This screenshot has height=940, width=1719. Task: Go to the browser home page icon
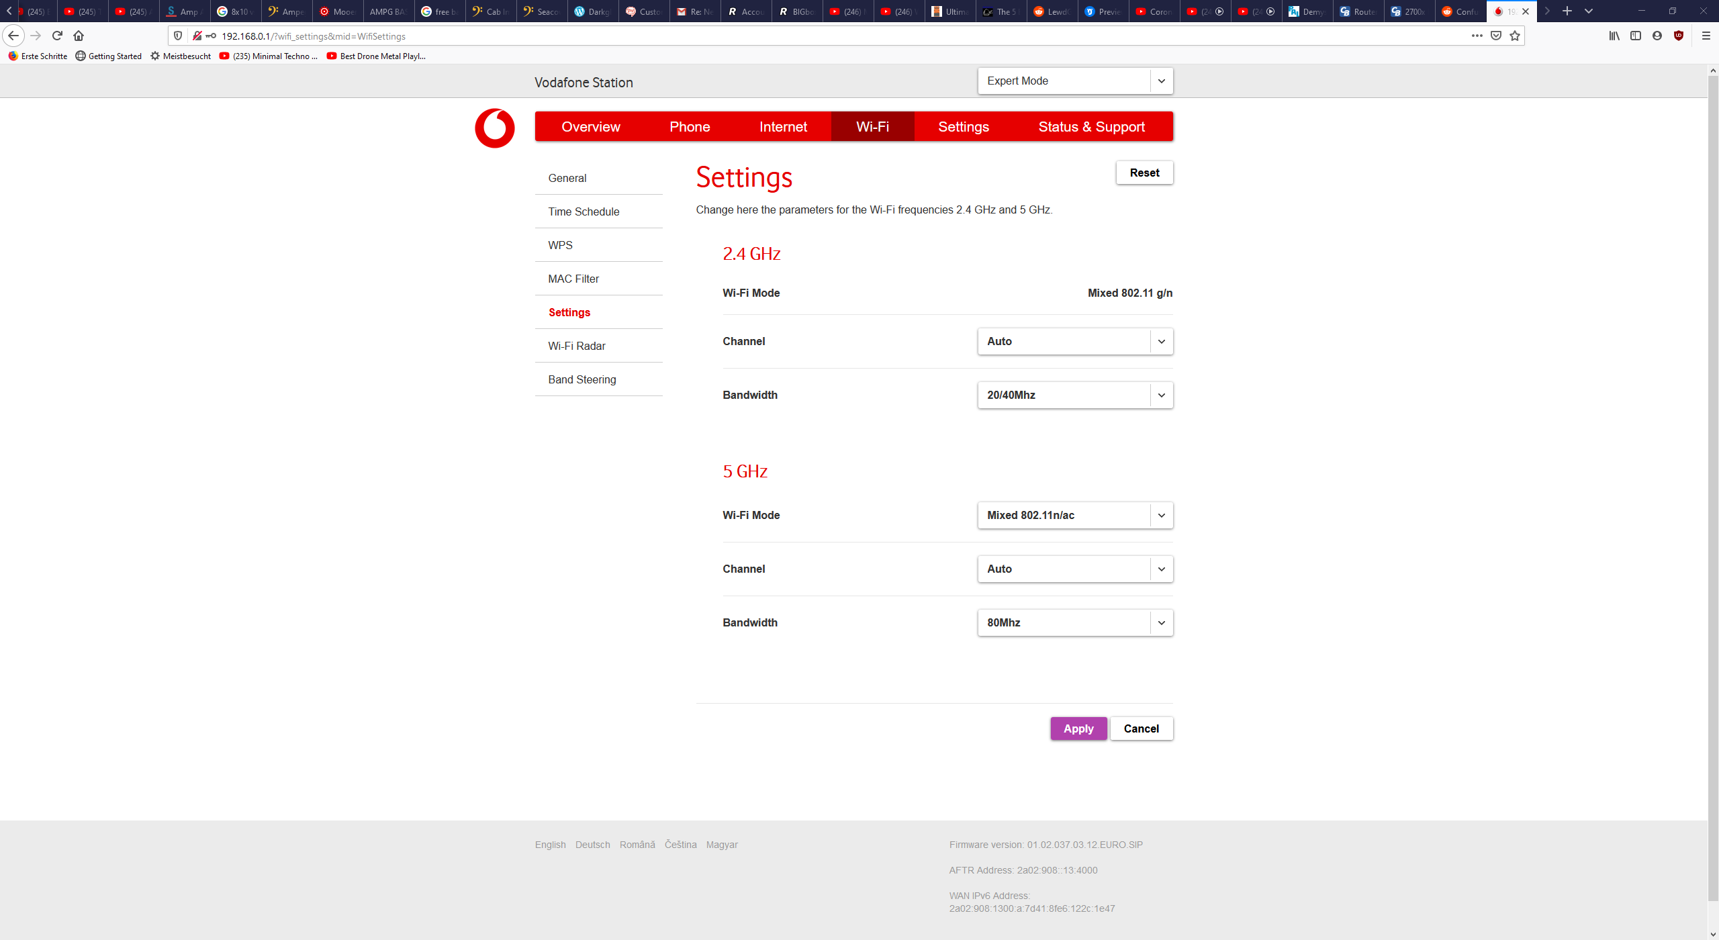[x=79, y=36]
